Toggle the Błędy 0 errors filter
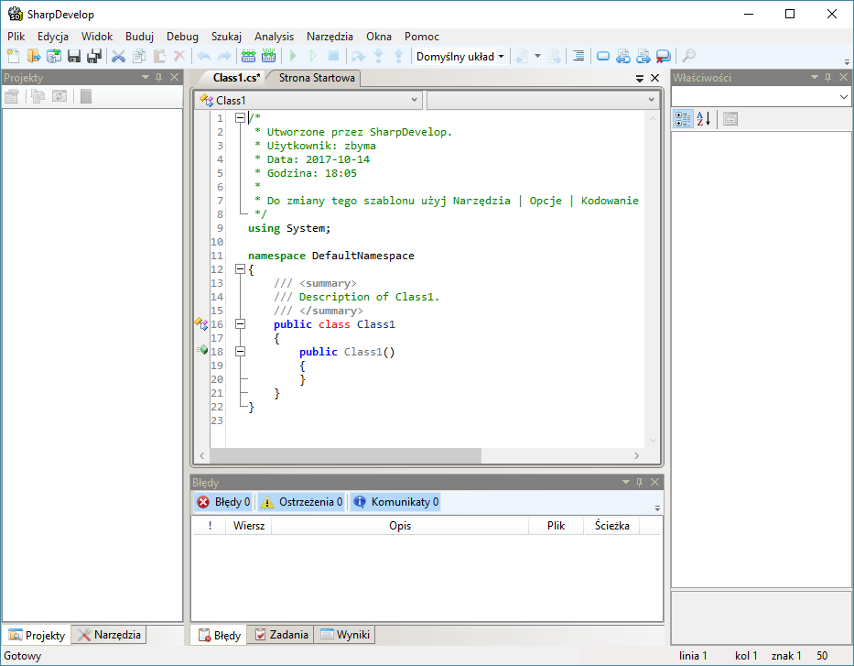Screen dimensions: 854x666 (x=223, y=502)
